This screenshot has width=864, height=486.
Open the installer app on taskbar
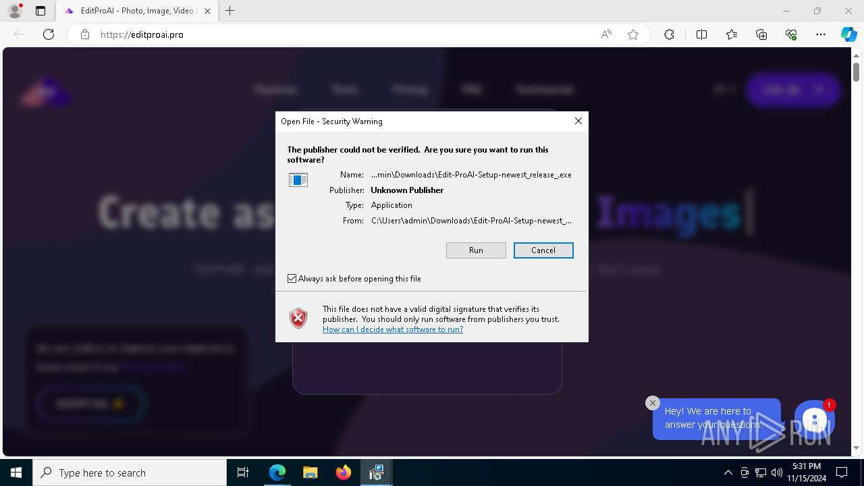(376, 473)
